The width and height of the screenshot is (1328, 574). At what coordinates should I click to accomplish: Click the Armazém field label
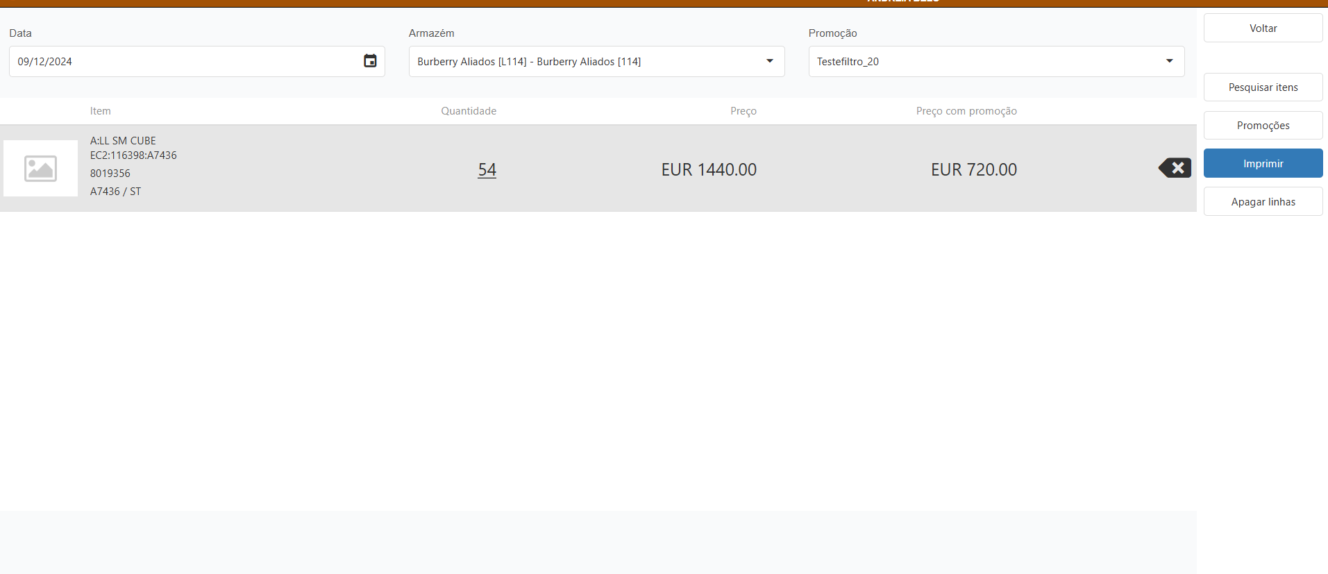(x=431, y=33)
